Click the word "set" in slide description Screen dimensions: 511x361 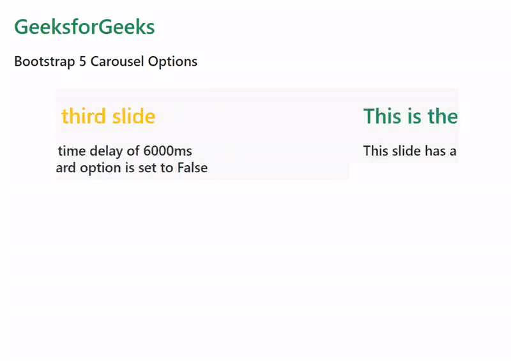(x=147, y=168)
